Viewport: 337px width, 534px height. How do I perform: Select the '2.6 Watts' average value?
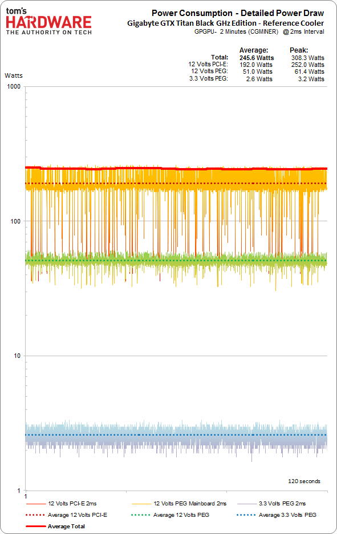259,79
